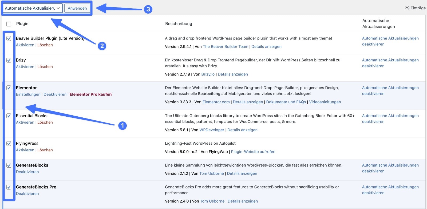
Task: Activate the Essential Blocks plugin
Action: (x=25, y=122)
